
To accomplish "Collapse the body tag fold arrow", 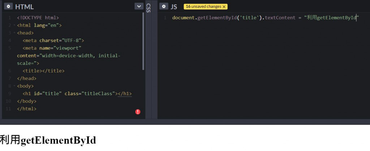I will point(14,86).
